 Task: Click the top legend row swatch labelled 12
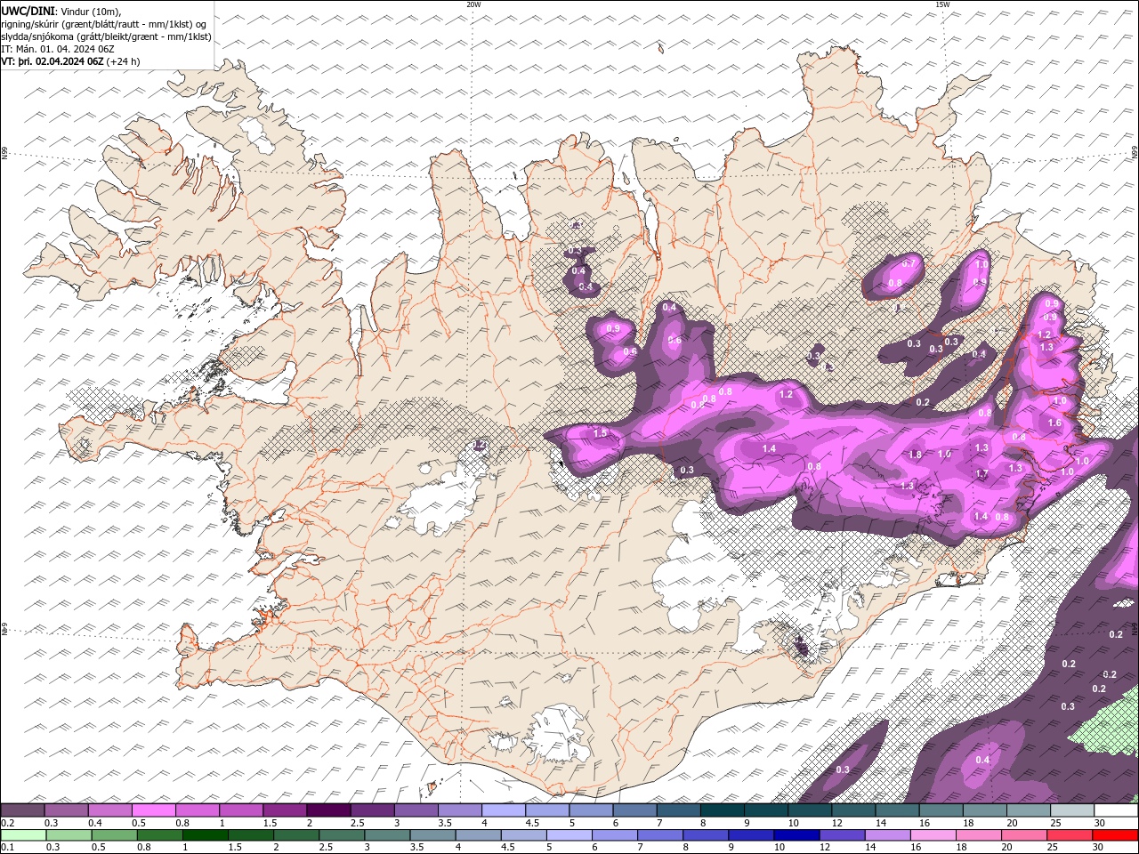click(853, 810)
